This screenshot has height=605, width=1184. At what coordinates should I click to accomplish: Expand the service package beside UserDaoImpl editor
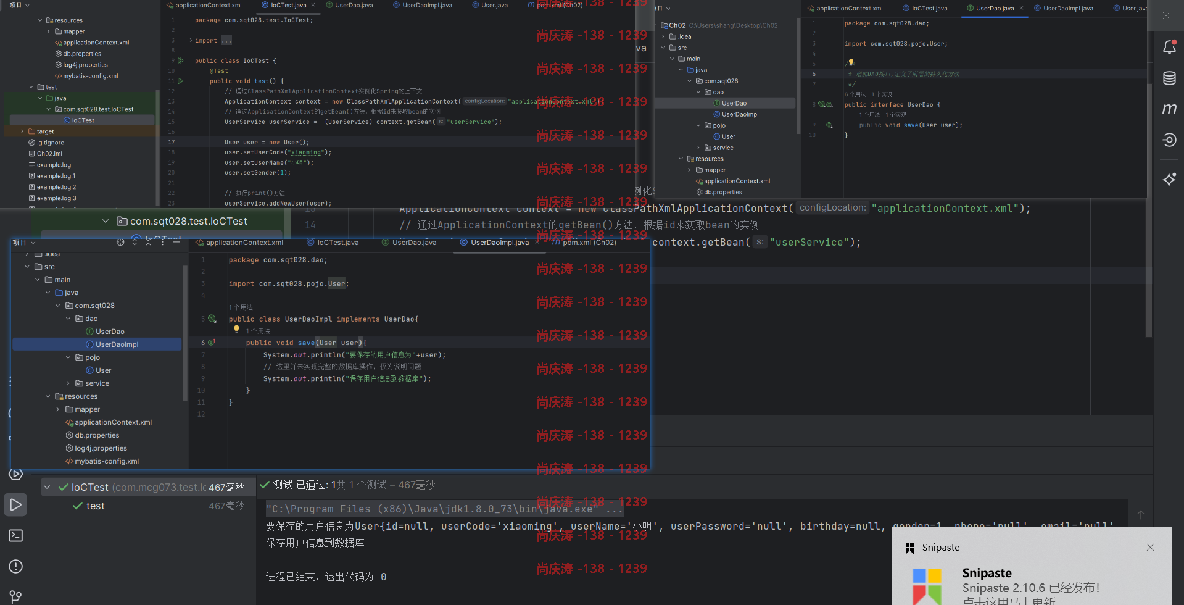pos(68,383)
